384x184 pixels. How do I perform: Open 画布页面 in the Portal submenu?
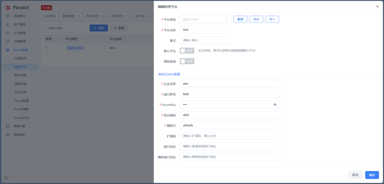[x=20, y=75]
